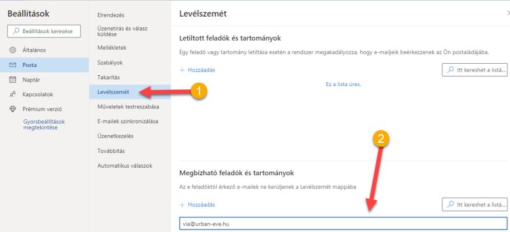The width and height of the screenshot is (510, 232).
Task: Open the Továbbítás settings page
Action: (x=111, y=151)
